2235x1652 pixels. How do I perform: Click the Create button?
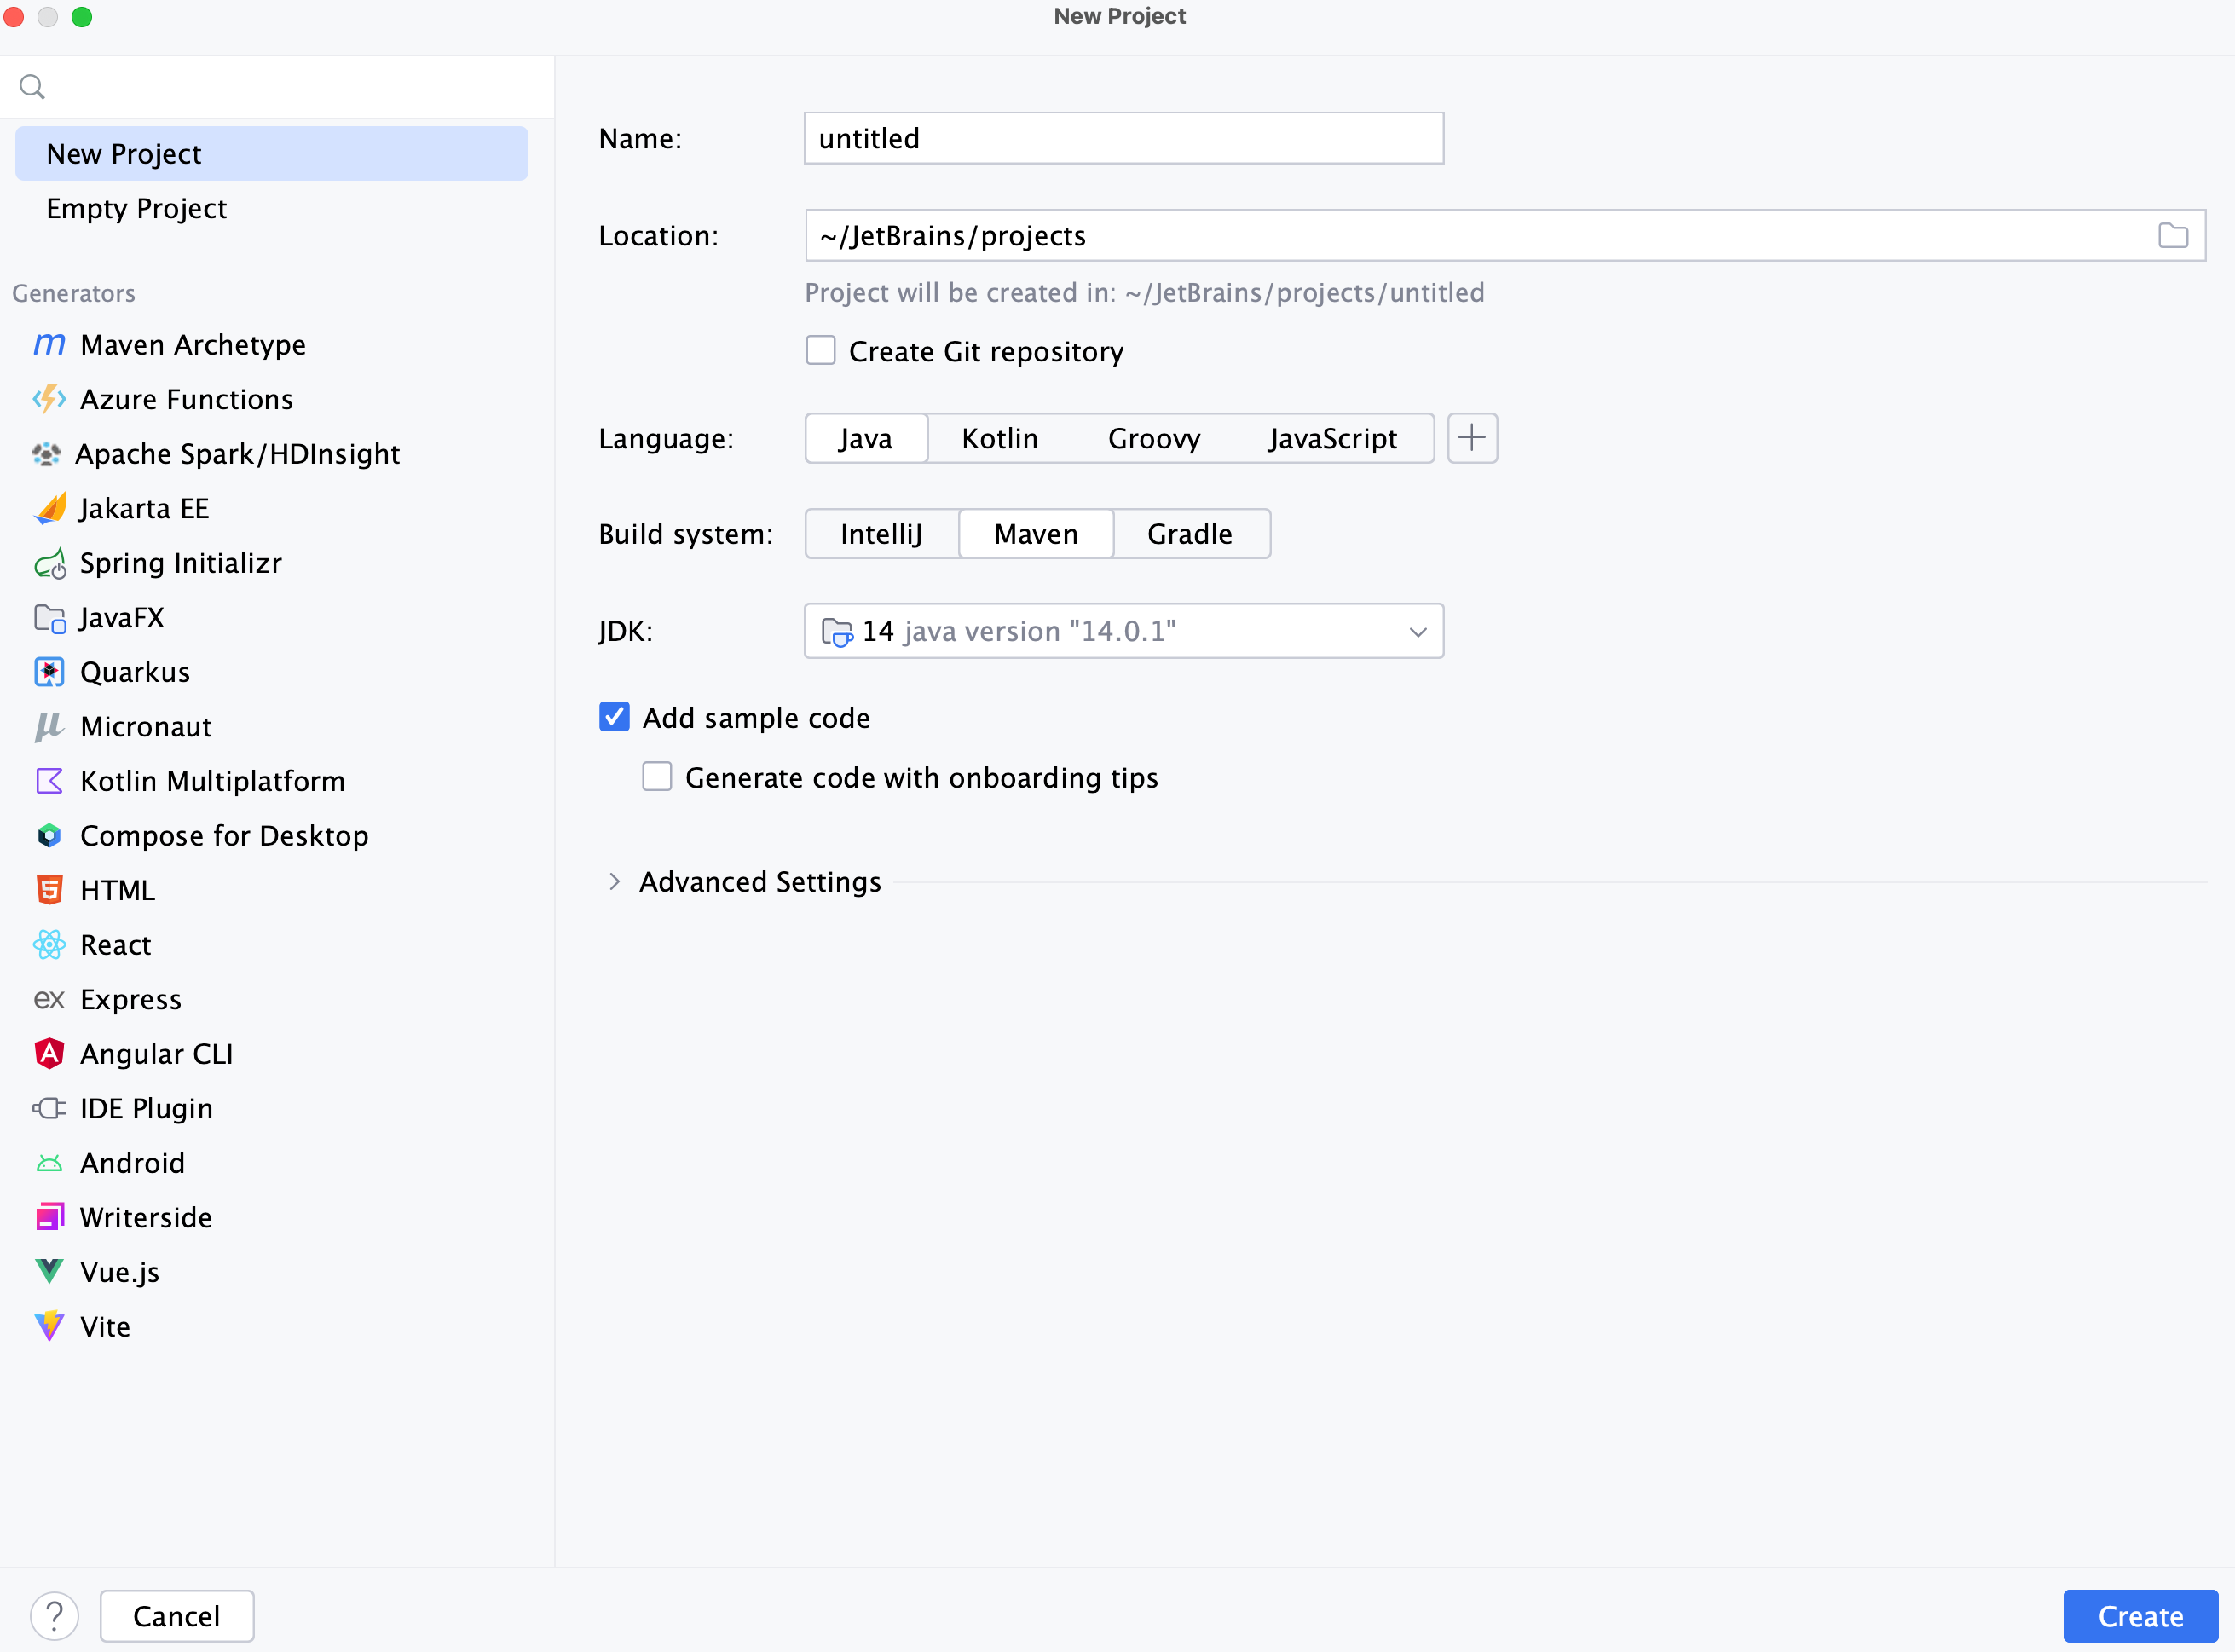pos(2140,1616)
